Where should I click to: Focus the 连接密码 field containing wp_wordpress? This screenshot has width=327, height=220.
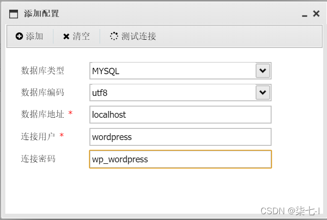click(x=180, y=159)
